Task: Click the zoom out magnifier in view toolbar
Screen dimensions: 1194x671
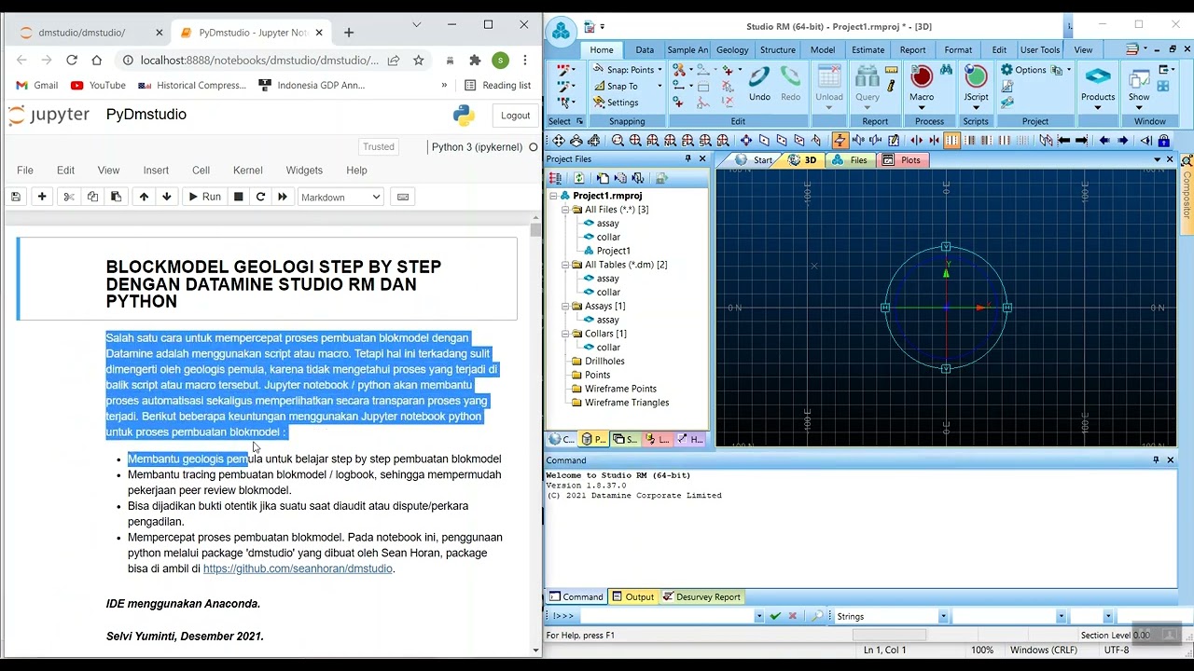Action: 618,141
